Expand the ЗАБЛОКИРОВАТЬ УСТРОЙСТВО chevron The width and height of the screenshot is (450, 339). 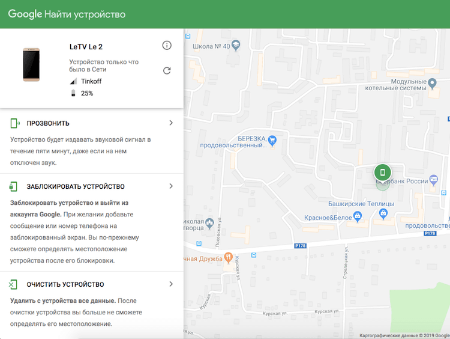[x=171, y=186]
